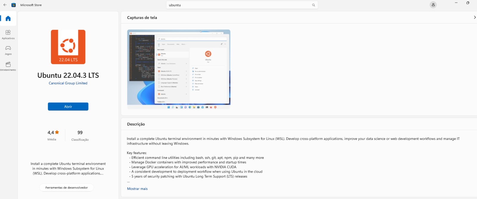
Task: Click the 'Key features:' text
Action: (x=137, y=153)
